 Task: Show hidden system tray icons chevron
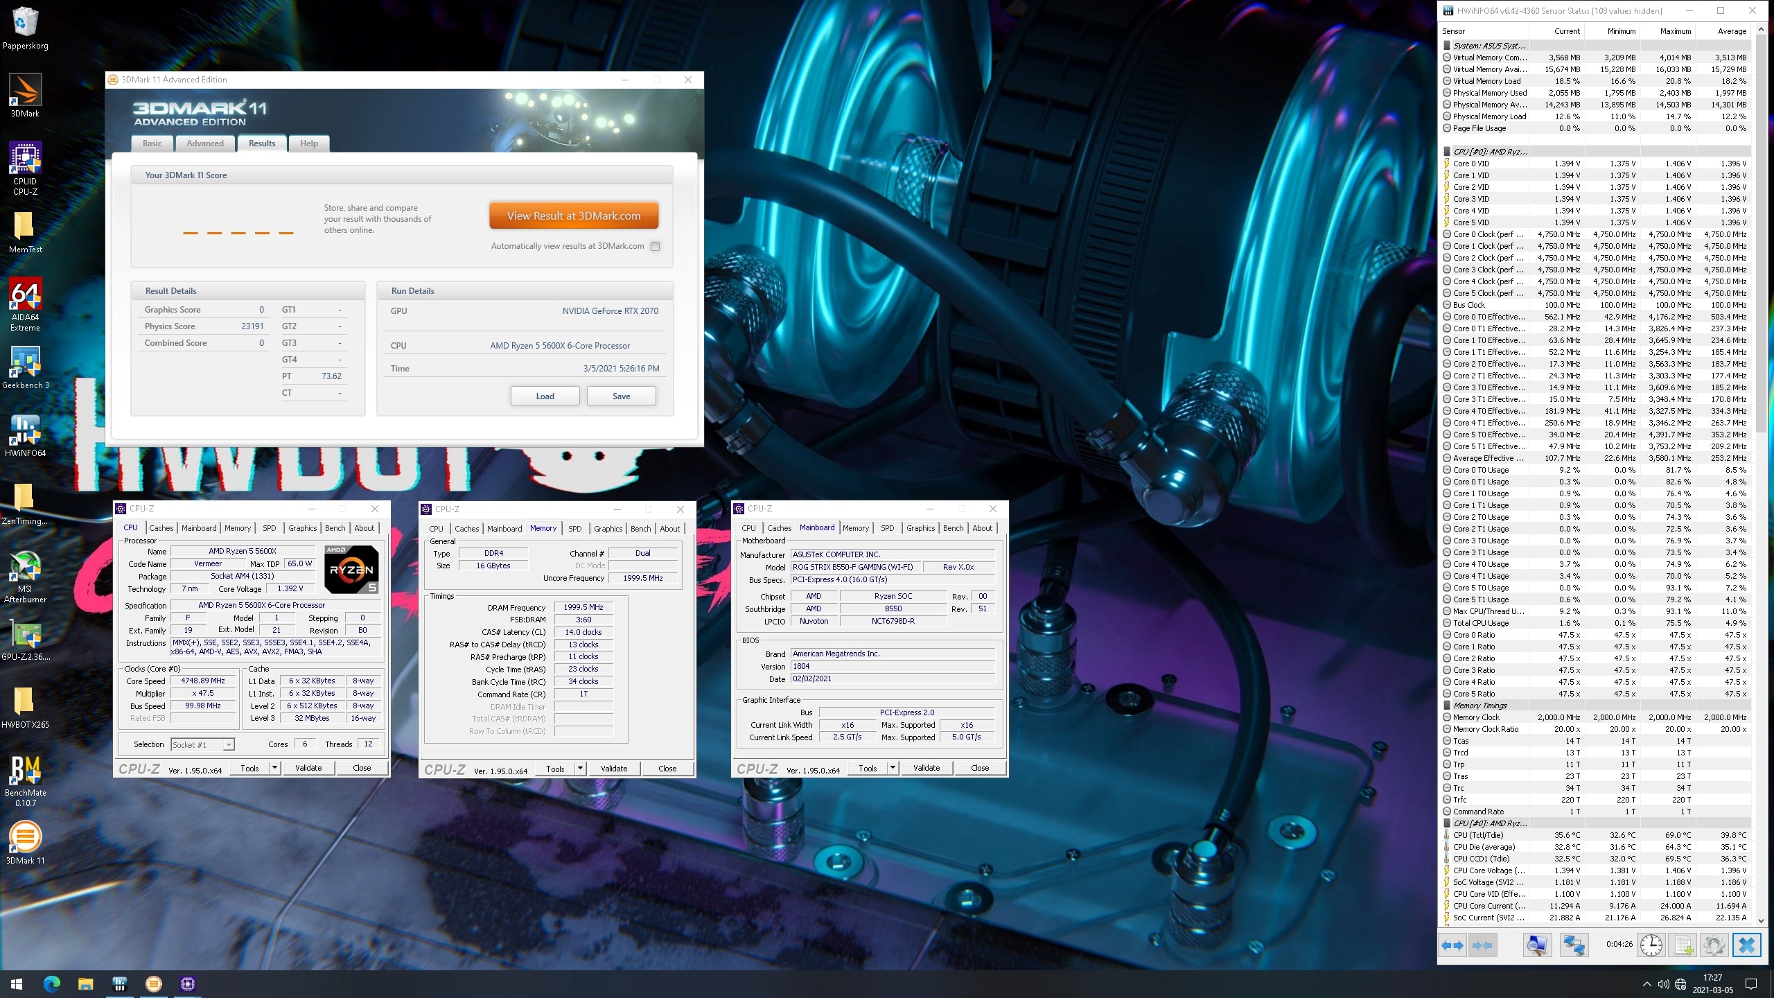pyautogui.click(x=1646, y=984)
